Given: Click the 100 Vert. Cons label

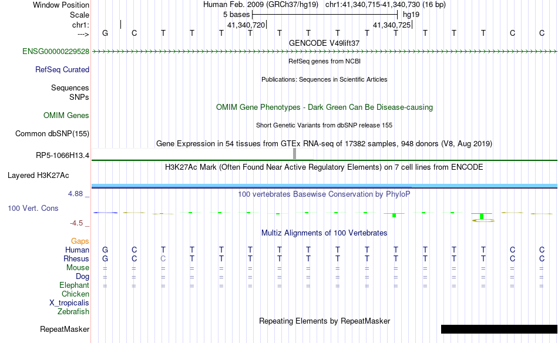Looking at the screenshot, I should (33, 209).
